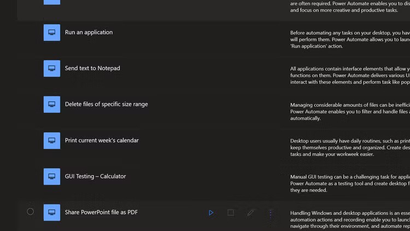The width and height of the screenshot is (410, 231).
Task: Open the Run an application flow name
Action: click(x=89, y=32)
